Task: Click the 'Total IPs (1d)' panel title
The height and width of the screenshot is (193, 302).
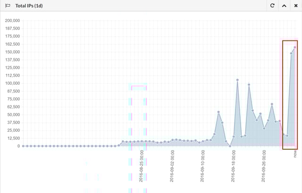Action: 32,6
